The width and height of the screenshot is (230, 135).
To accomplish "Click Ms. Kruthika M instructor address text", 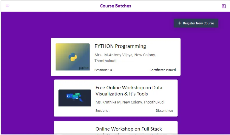I will (130, 102).
